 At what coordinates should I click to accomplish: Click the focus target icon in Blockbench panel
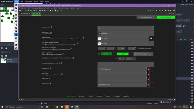coord(184,26)
